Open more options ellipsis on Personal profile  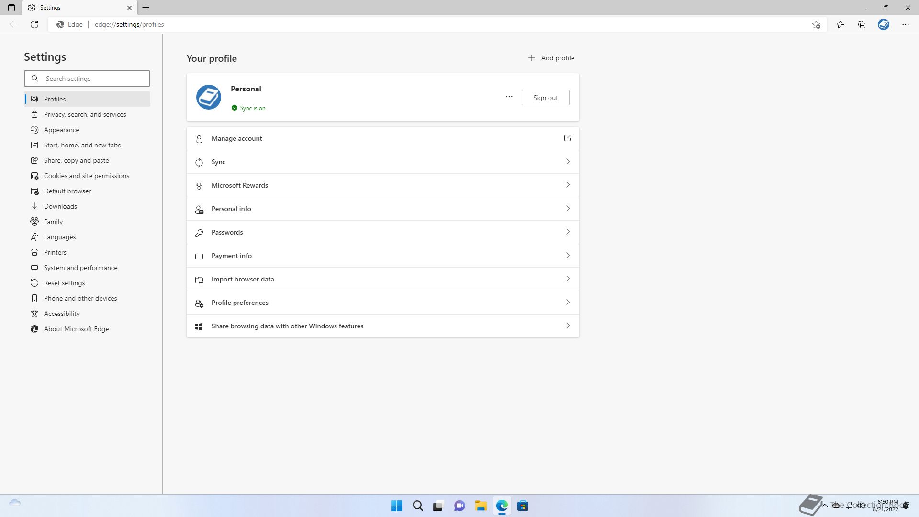click(x=509, y=97)
